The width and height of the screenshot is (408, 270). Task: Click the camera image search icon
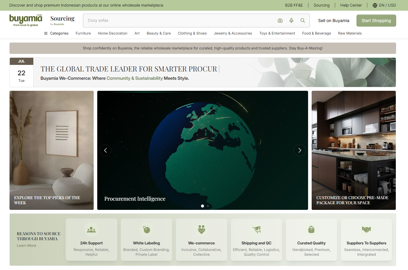click(280, 21)
